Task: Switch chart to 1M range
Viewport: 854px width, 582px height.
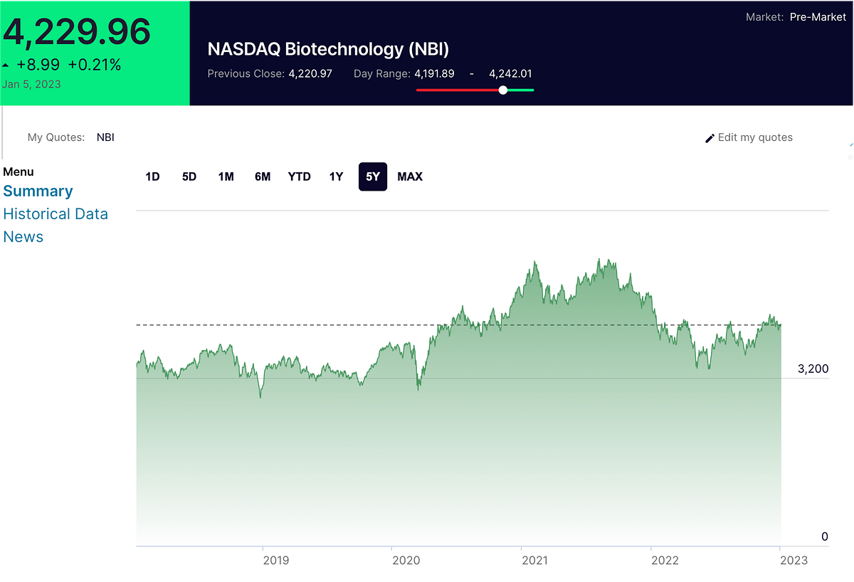Action: (x=226, y=176)
